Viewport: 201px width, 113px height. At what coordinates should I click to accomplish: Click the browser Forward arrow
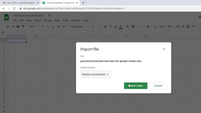coord(9,8)
